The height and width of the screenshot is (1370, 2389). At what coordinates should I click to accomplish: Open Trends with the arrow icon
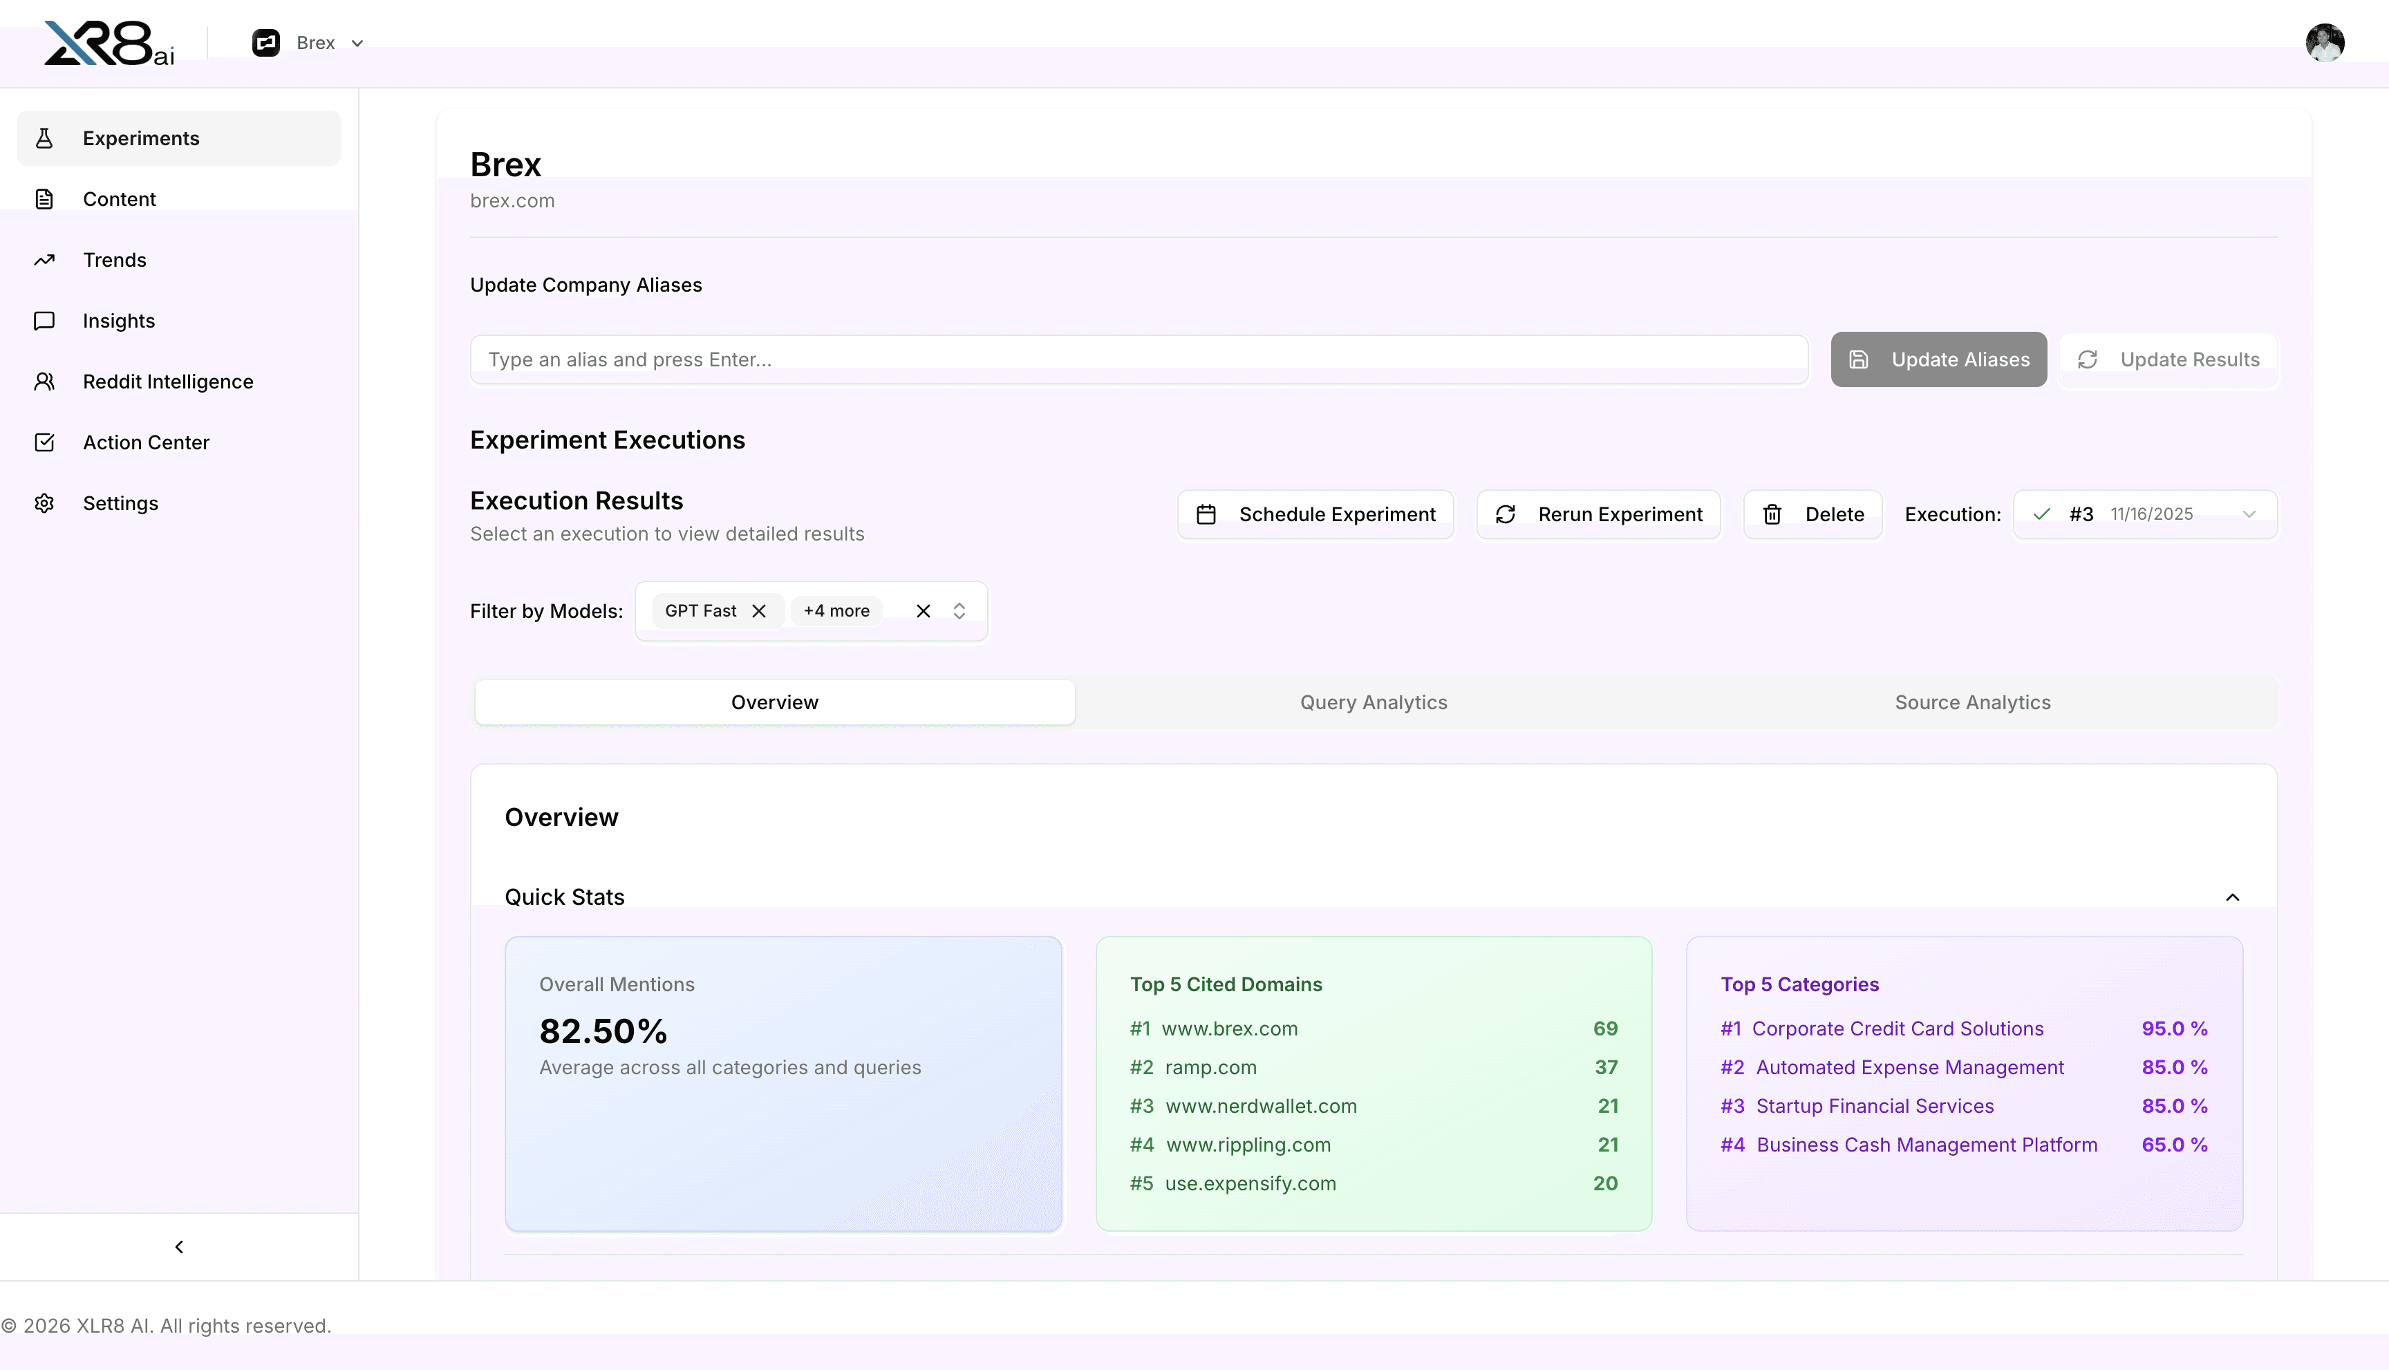pyautogui.click(x=44, y=260)
